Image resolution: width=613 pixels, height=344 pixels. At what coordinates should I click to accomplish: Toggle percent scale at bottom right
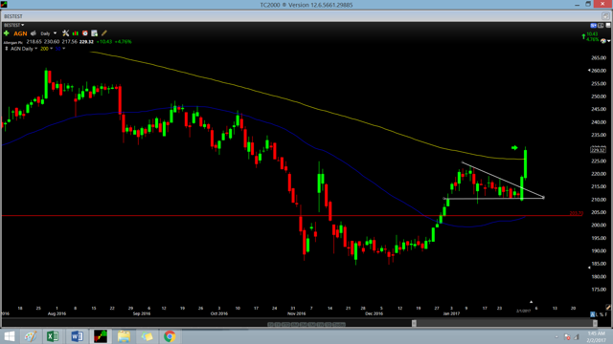pyautogui.click(x=602, y=314)
